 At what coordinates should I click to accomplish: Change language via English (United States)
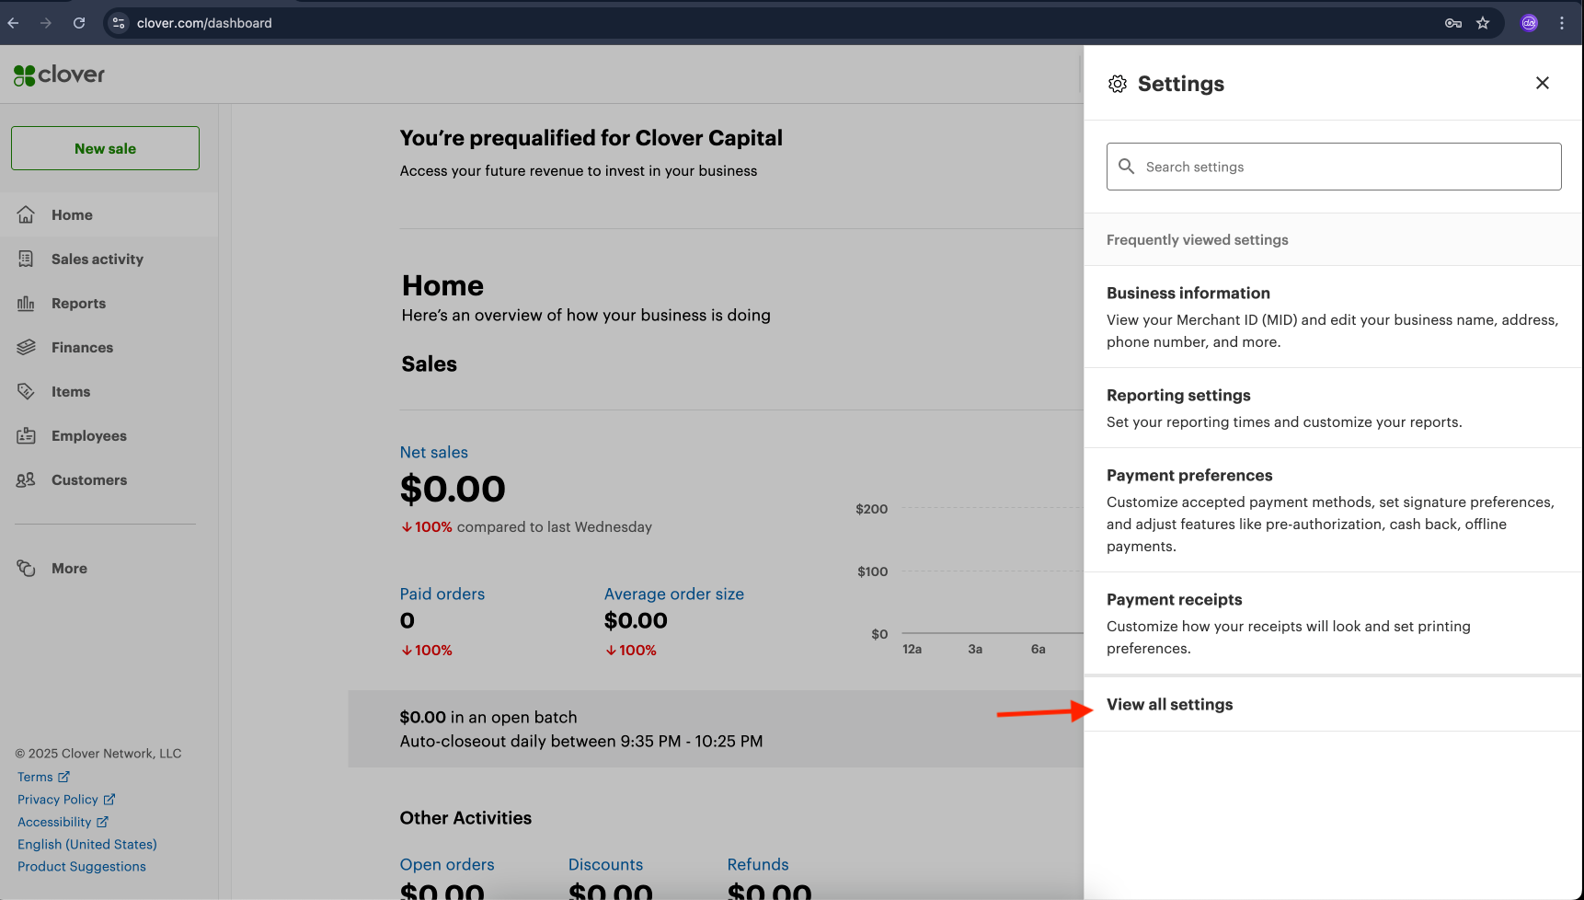coord(87,844)
